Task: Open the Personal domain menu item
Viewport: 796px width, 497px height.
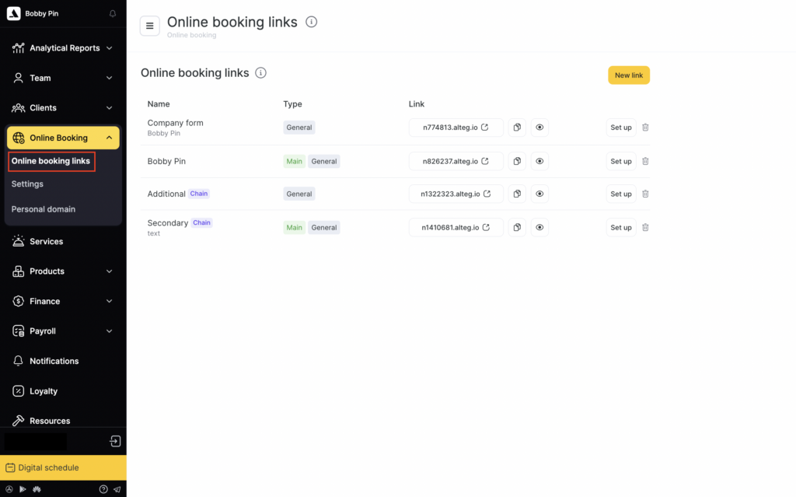Action: point(44,209)
